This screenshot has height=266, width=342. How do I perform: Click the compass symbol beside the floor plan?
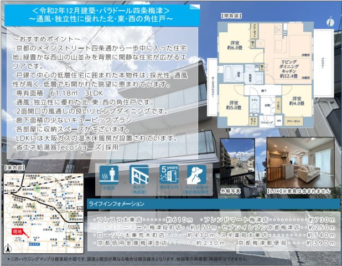pyautogui.click(x=329, y=22)
